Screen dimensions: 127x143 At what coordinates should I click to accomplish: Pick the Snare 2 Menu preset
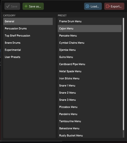(90, 93)
